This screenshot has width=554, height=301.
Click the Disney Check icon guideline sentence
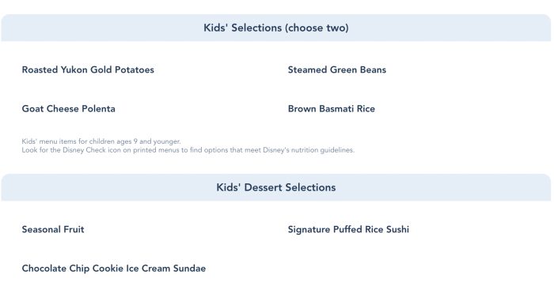[188, 150]
